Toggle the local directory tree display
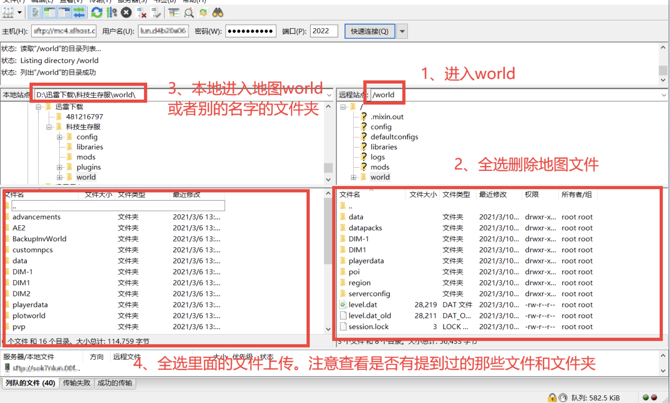Viewport: 670px width, 403px height. [x=50, y=13]
